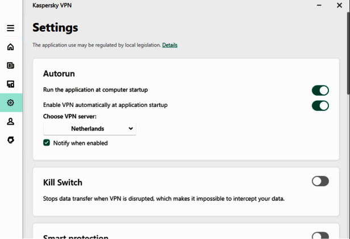
Task: Go to the Home screen icon
Action: [10, 47]
